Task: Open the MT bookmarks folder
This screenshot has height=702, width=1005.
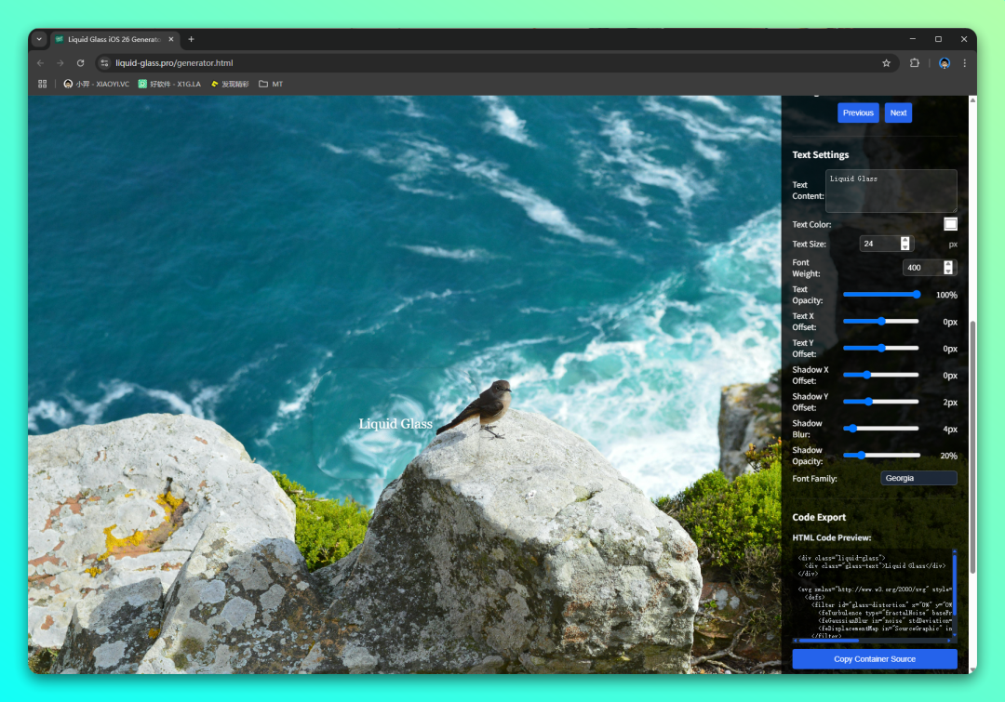Action: (271, 84)
